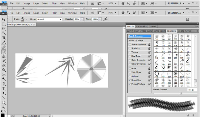200x117 pixels.
Task: Select the Brush tool in the toolbox
Action: (4, 52)
